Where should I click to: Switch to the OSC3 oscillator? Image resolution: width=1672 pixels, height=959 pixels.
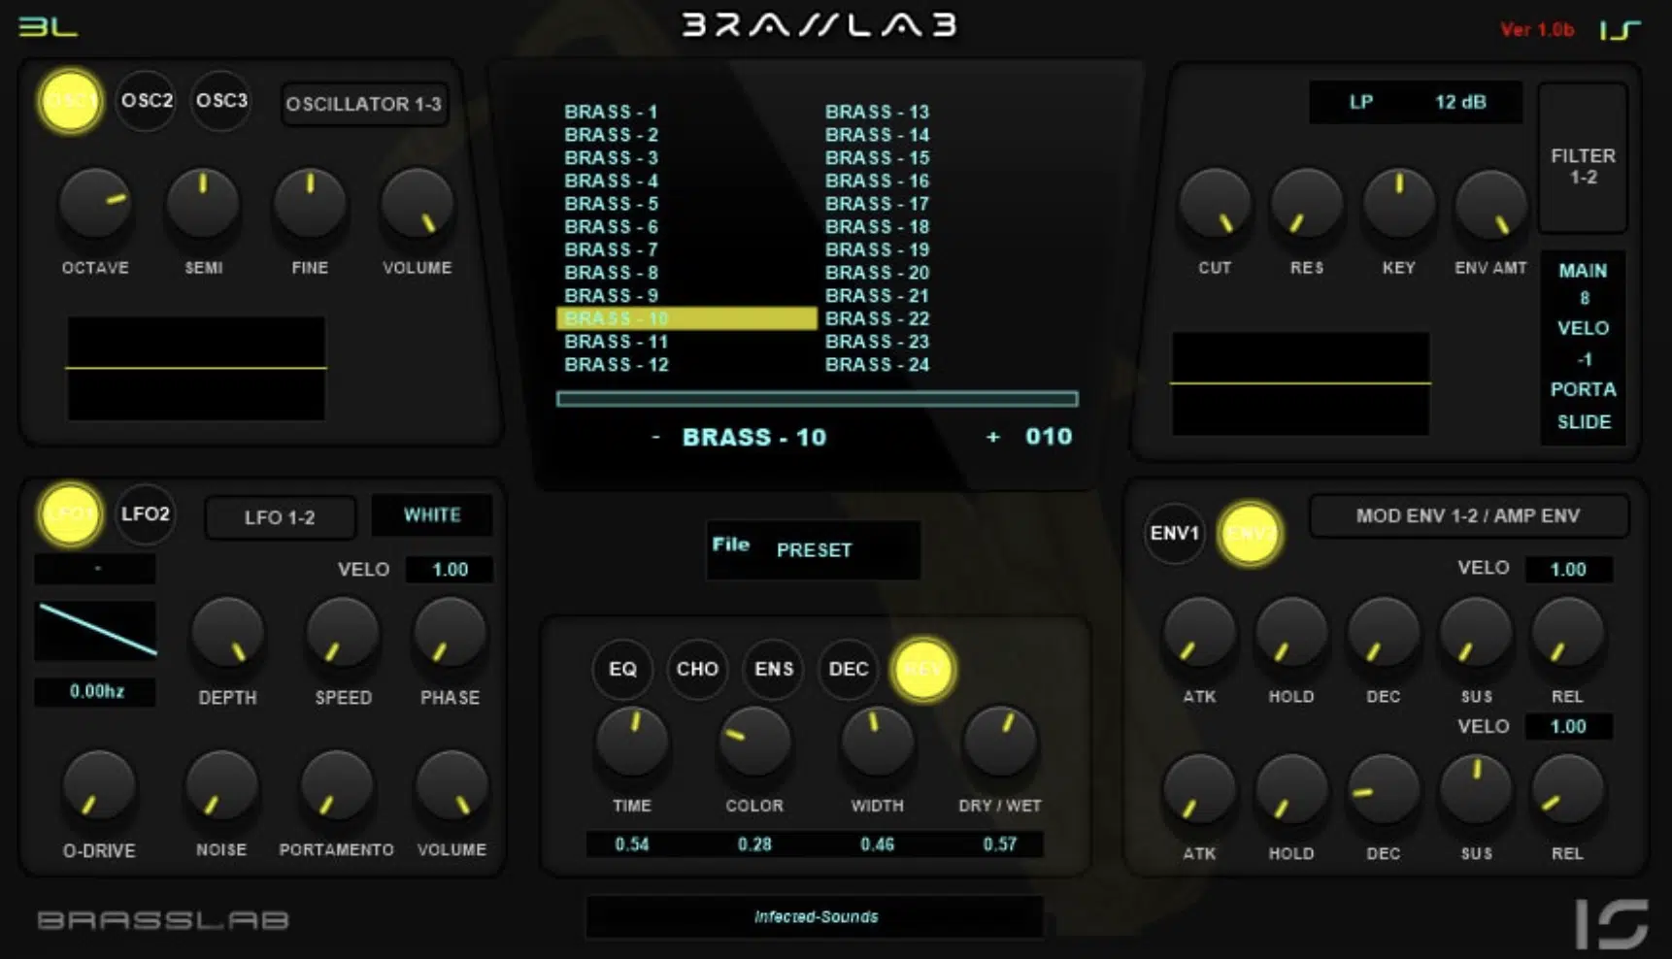click(x=221, y=100)
